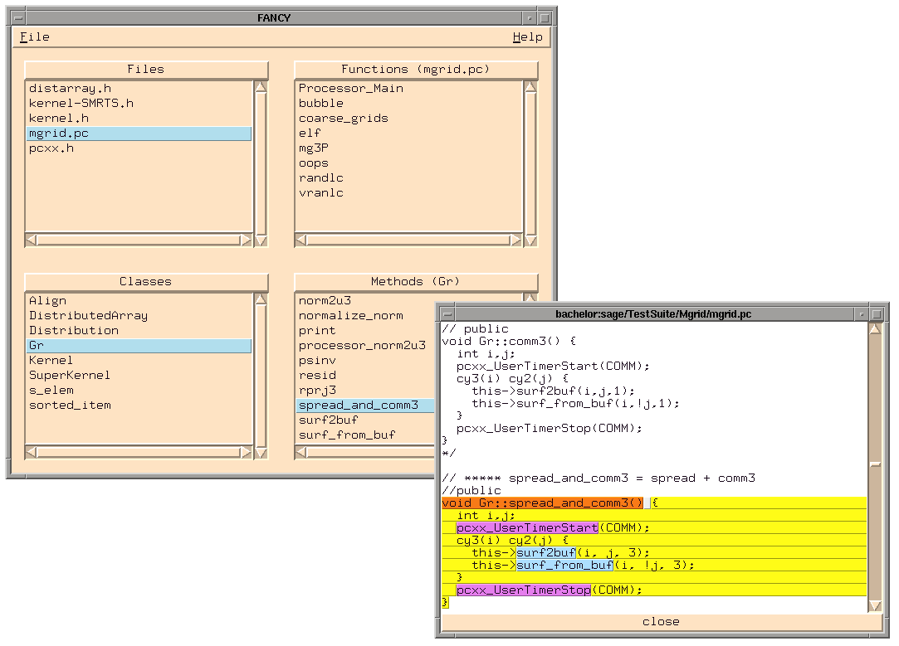Click Functions list scroll down arrow
This screenshot has height=646, width=899.
[530, 241]
